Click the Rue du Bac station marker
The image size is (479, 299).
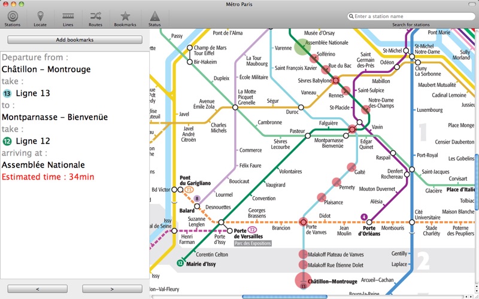coord(326,69)
